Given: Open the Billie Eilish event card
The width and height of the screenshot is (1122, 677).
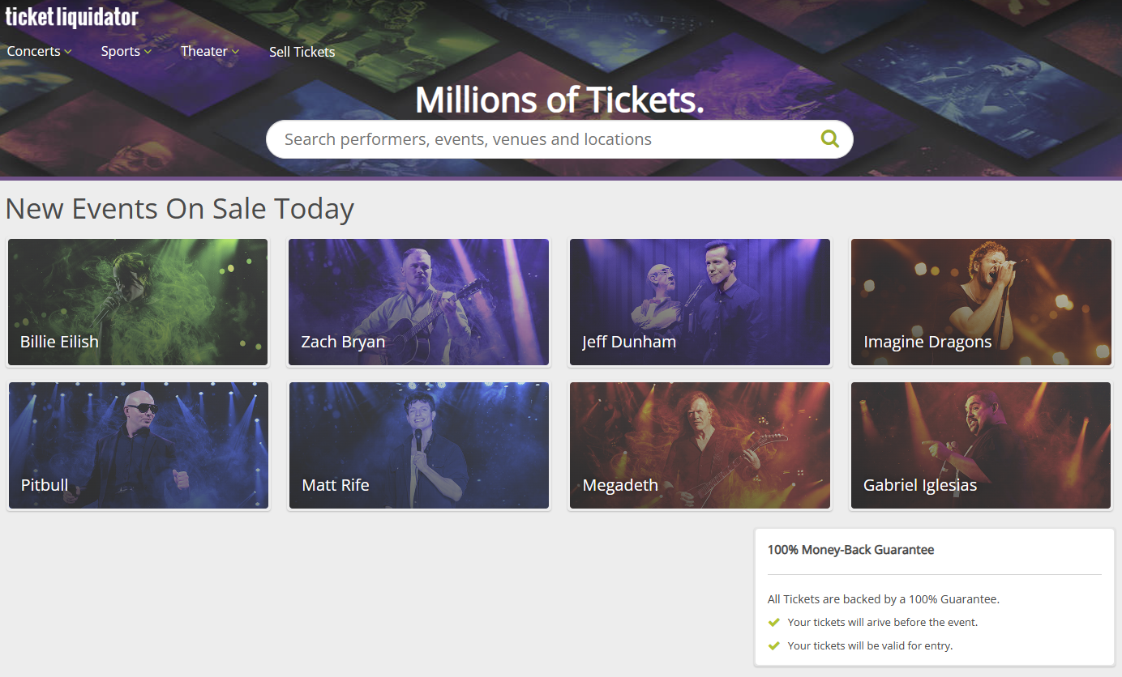Looking at the screenshot, I should pos(138,302).
